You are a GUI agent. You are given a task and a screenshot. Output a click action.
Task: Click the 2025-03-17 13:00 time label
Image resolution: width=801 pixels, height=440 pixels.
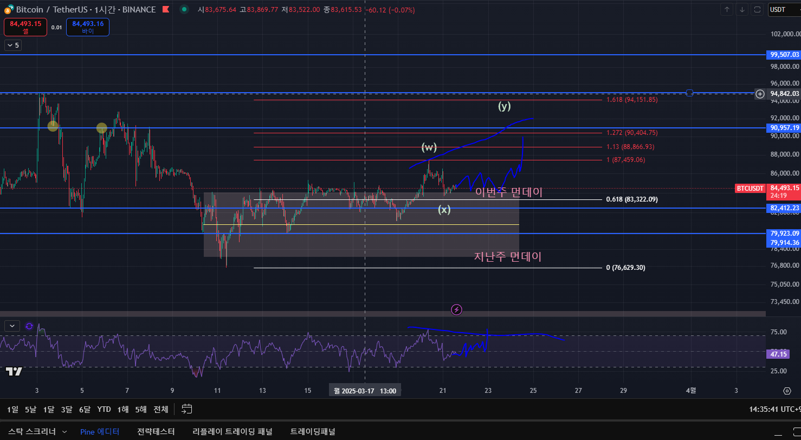pos(365,391)
